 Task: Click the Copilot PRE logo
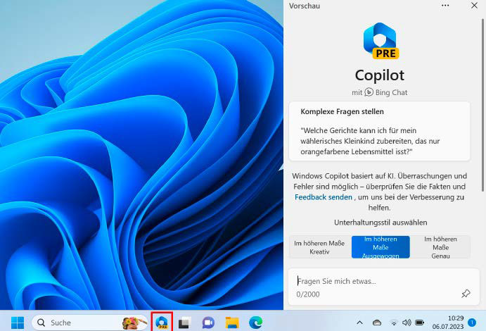click(x=381, y=41)
